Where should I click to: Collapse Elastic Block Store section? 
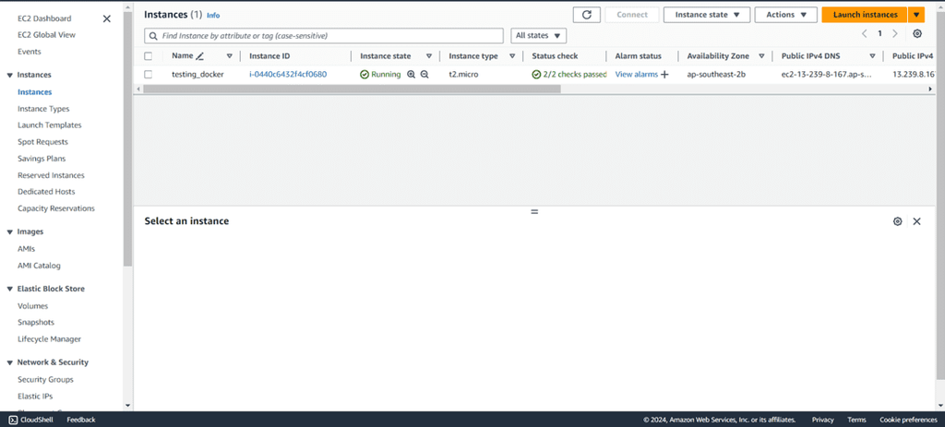click(9, 289)
